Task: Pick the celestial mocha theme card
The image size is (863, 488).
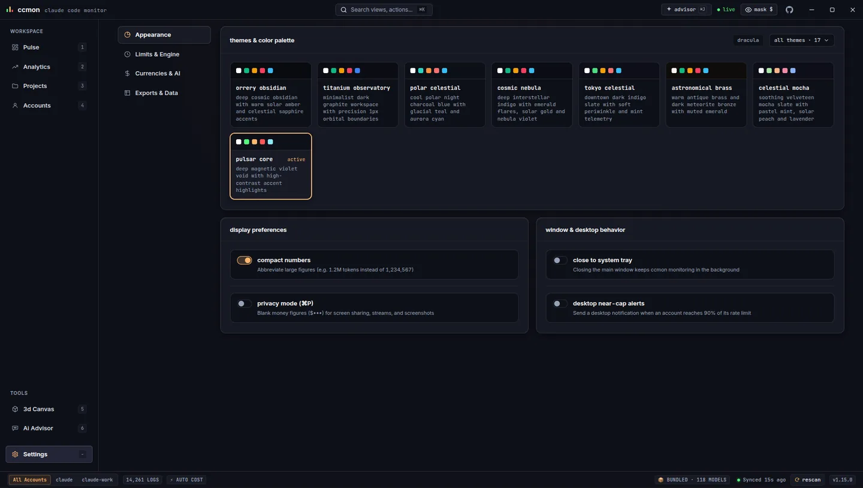Action: pos(793,95)
